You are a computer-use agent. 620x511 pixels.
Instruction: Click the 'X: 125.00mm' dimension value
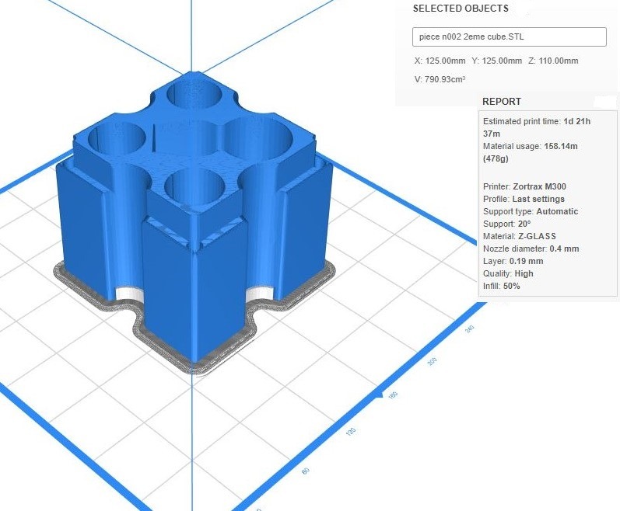click(x=440, y=61)
